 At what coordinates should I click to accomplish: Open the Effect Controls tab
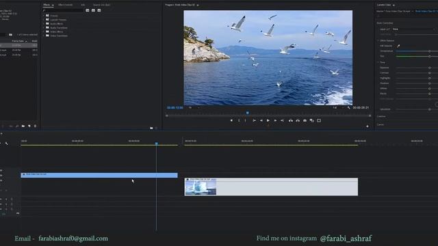[x=66, y=5]
